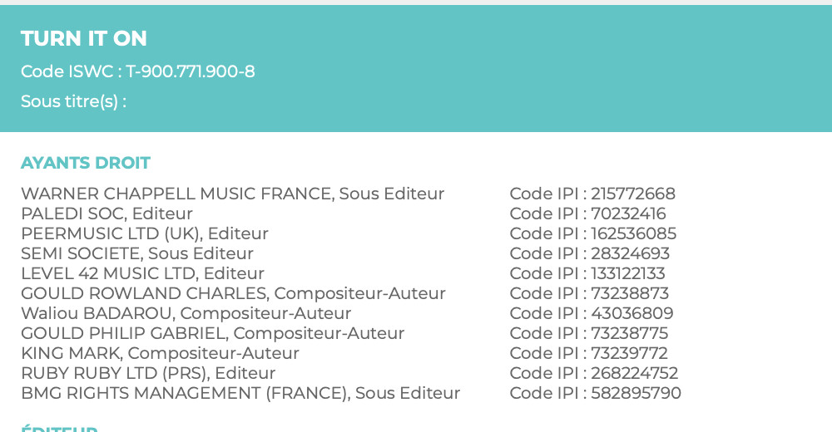Click Waliou BADAROU composer-author entry
Image resolution: width=832 pixels, height=432 pixels.
186,313
